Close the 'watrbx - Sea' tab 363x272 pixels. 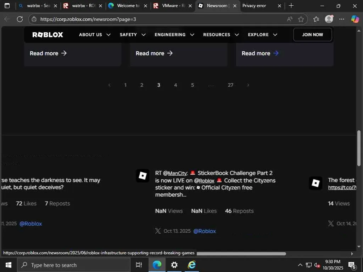(x=55, y=6)
